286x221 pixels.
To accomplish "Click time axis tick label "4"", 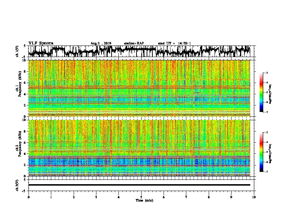I will [x=119, y=197].
